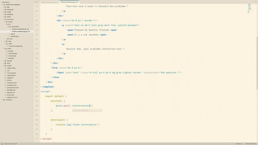This screenshot has width=258, height=145.
Task: Expand the database folder
Action: pos(4,14)
